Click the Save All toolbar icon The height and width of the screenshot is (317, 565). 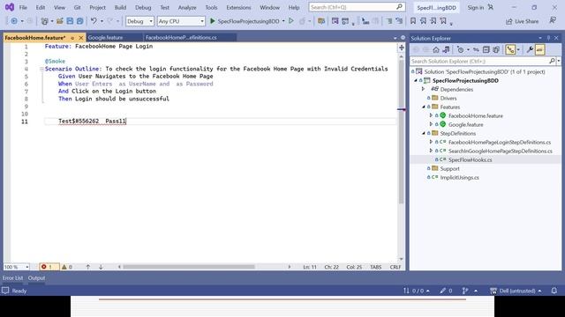(79, 21)
